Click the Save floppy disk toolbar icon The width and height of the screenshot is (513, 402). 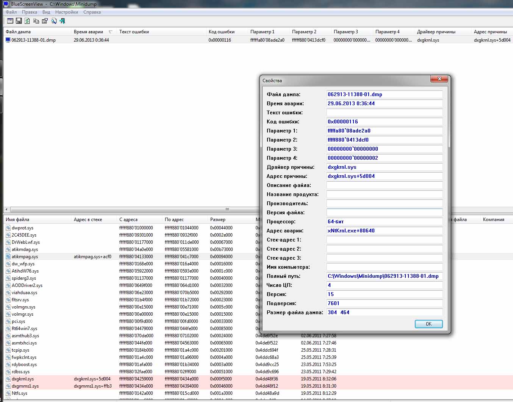coord(19,21)
